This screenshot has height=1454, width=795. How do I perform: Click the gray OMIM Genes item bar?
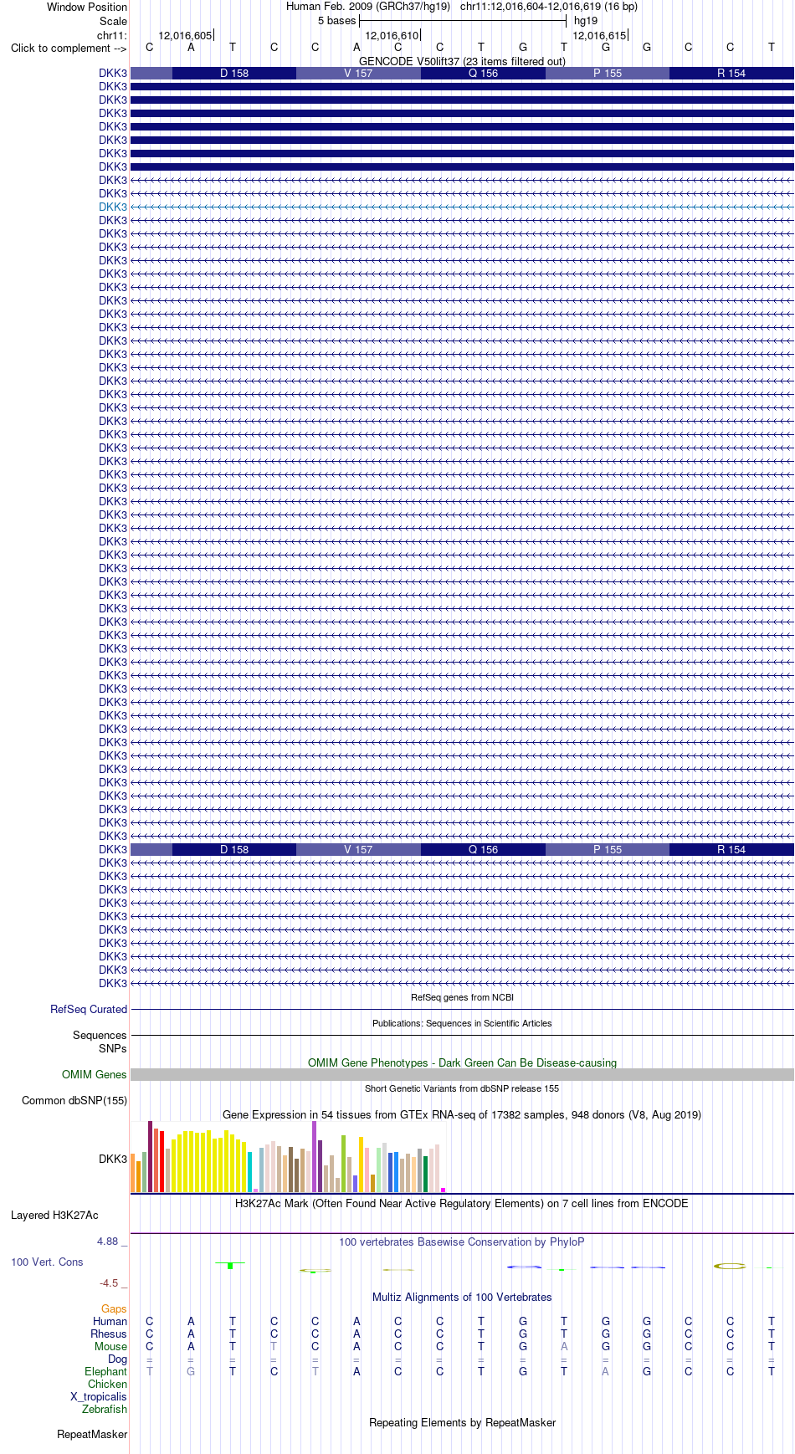(x=462, y=1074)
